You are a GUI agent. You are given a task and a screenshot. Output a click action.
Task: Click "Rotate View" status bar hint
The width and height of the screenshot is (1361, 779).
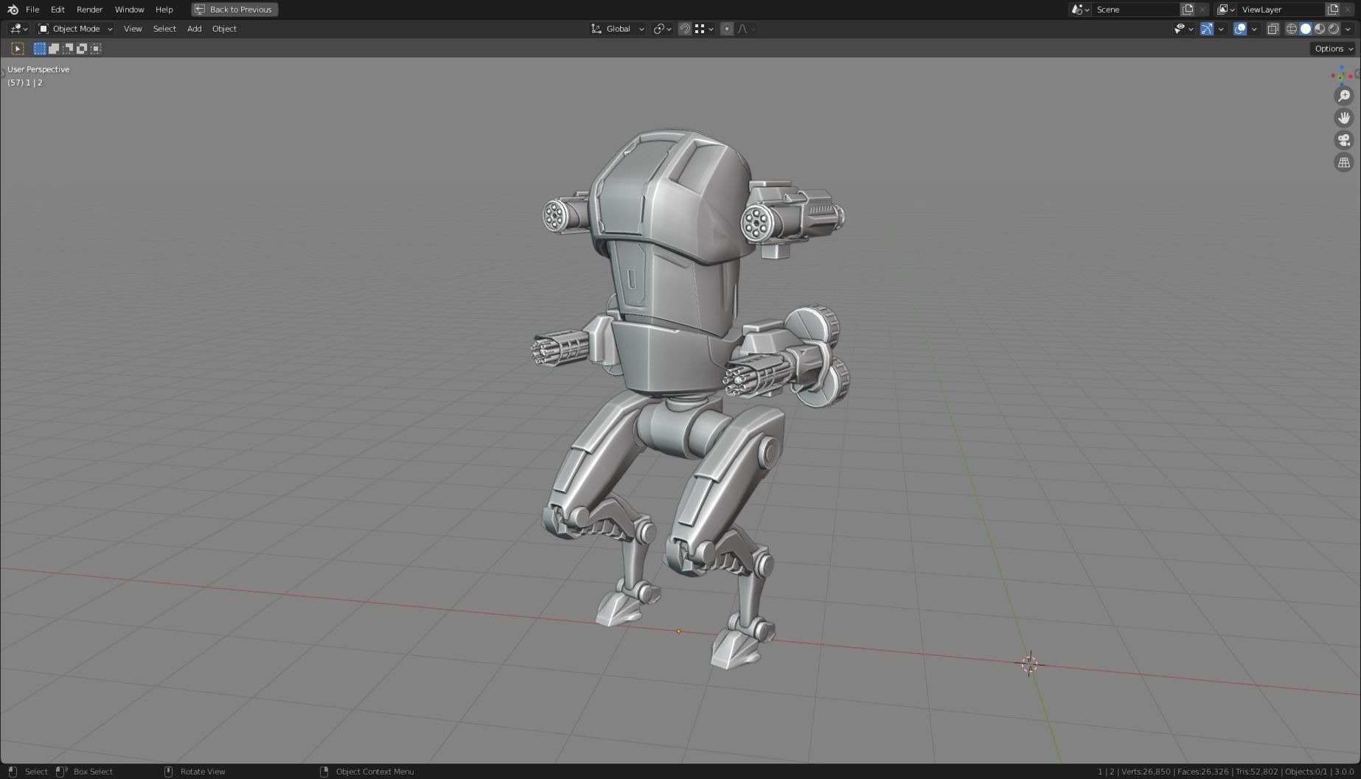pyautogui.click(x=203, y=772)
